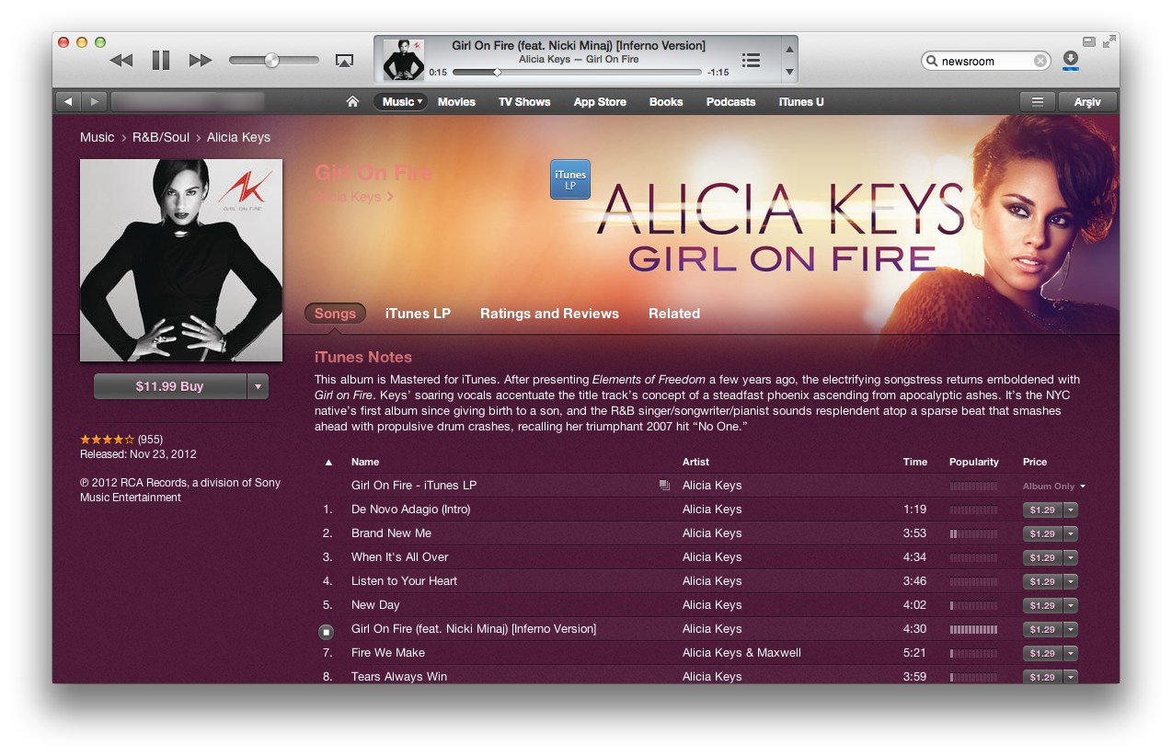
Task: Follow the R&B/Soul breadcrumb link
Action: point(161,137)
